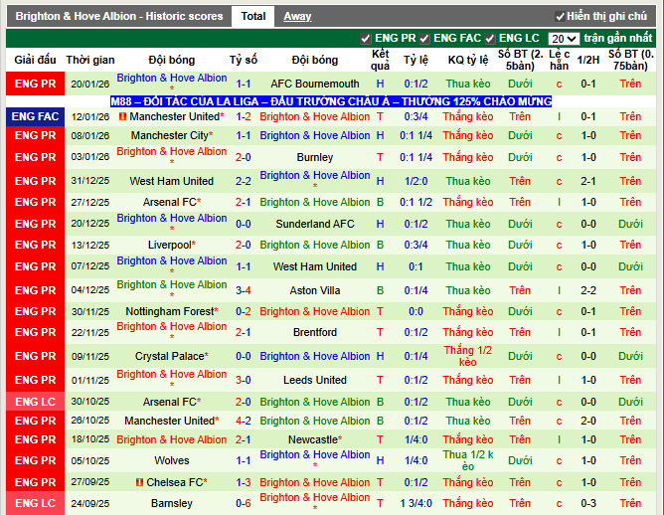
Task: Open the AFC Bournemouth team link
Action: (315, 84)
